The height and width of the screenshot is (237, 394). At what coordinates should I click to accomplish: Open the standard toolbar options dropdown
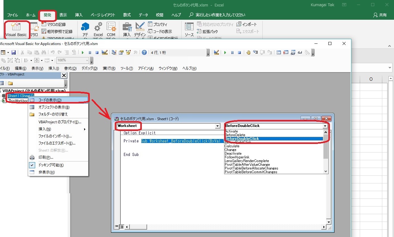tap(208, 53)
